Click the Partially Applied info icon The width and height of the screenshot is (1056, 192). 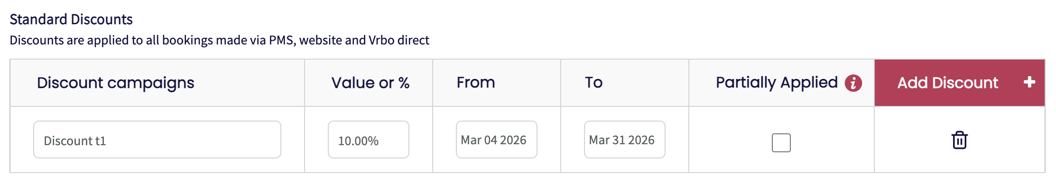point(853,83)
